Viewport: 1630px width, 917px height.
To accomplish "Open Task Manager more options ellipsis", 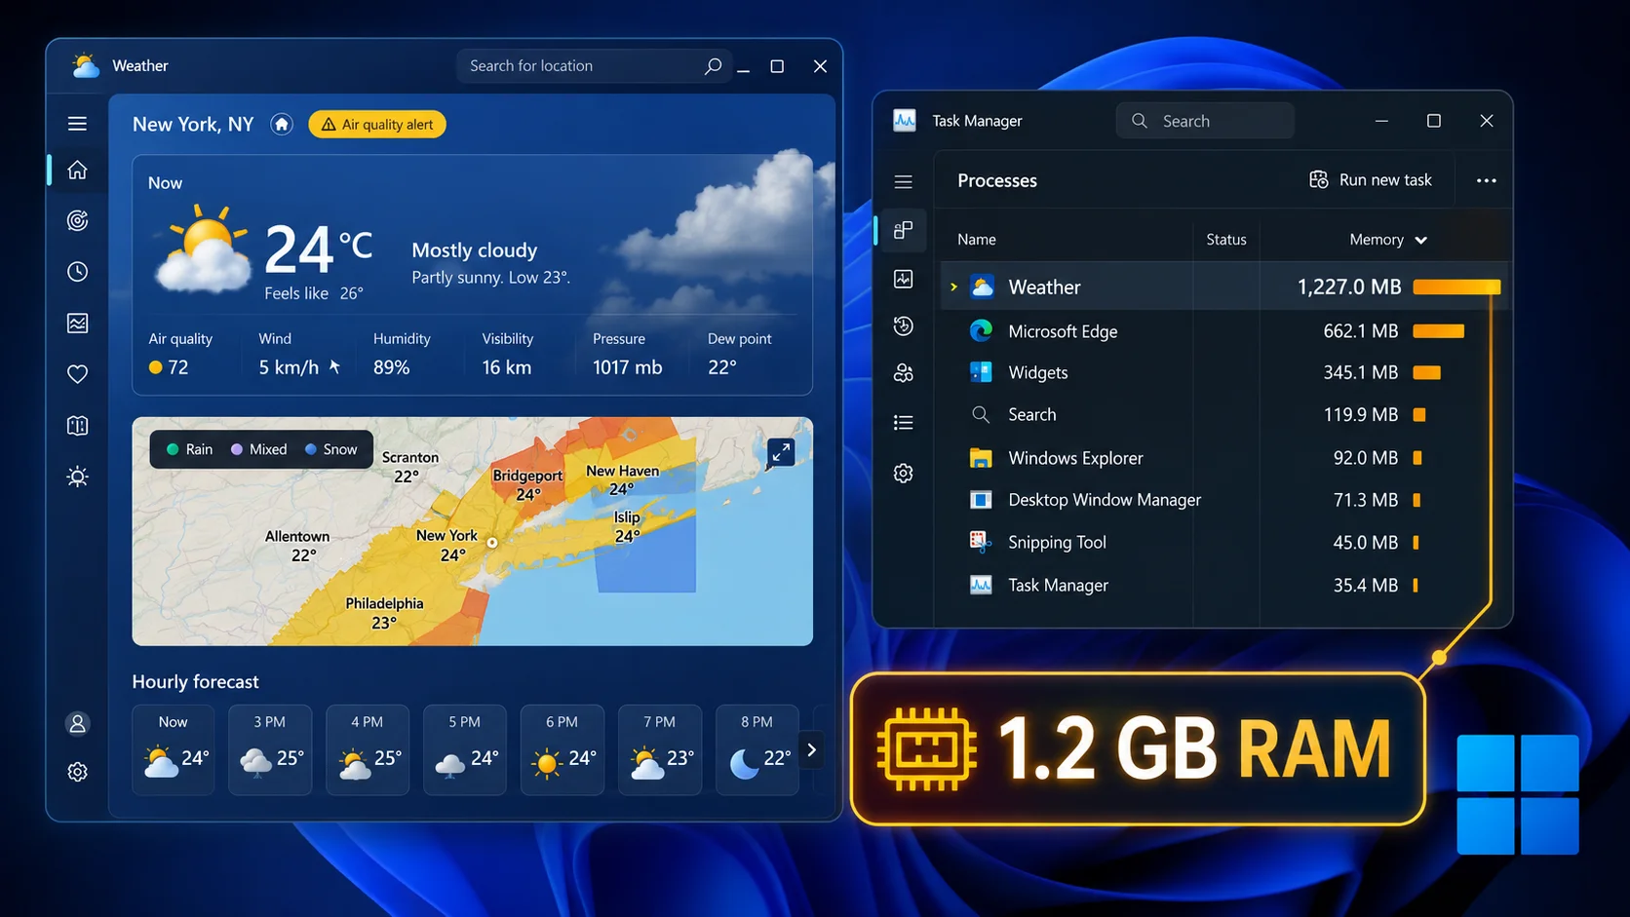I will tap(1486, 180).
